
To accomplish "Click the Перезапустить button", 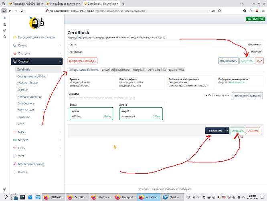I will (229, 61).
